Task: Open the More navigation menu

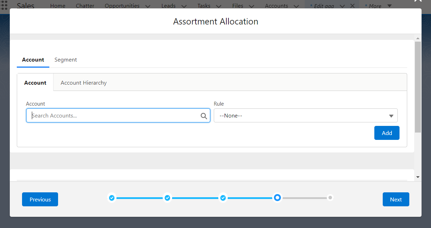Action: (378, 6)
